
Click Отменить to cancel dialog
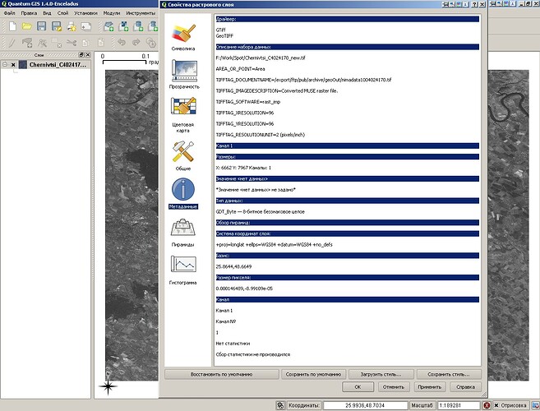[x=394, y=387]
